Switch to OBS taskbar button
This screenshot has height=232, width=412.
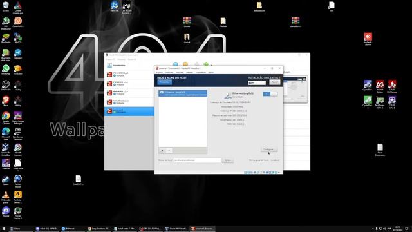coord(151,229)
